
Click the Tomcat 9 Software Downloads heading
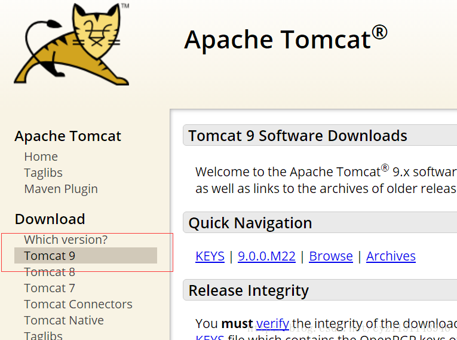297,136
